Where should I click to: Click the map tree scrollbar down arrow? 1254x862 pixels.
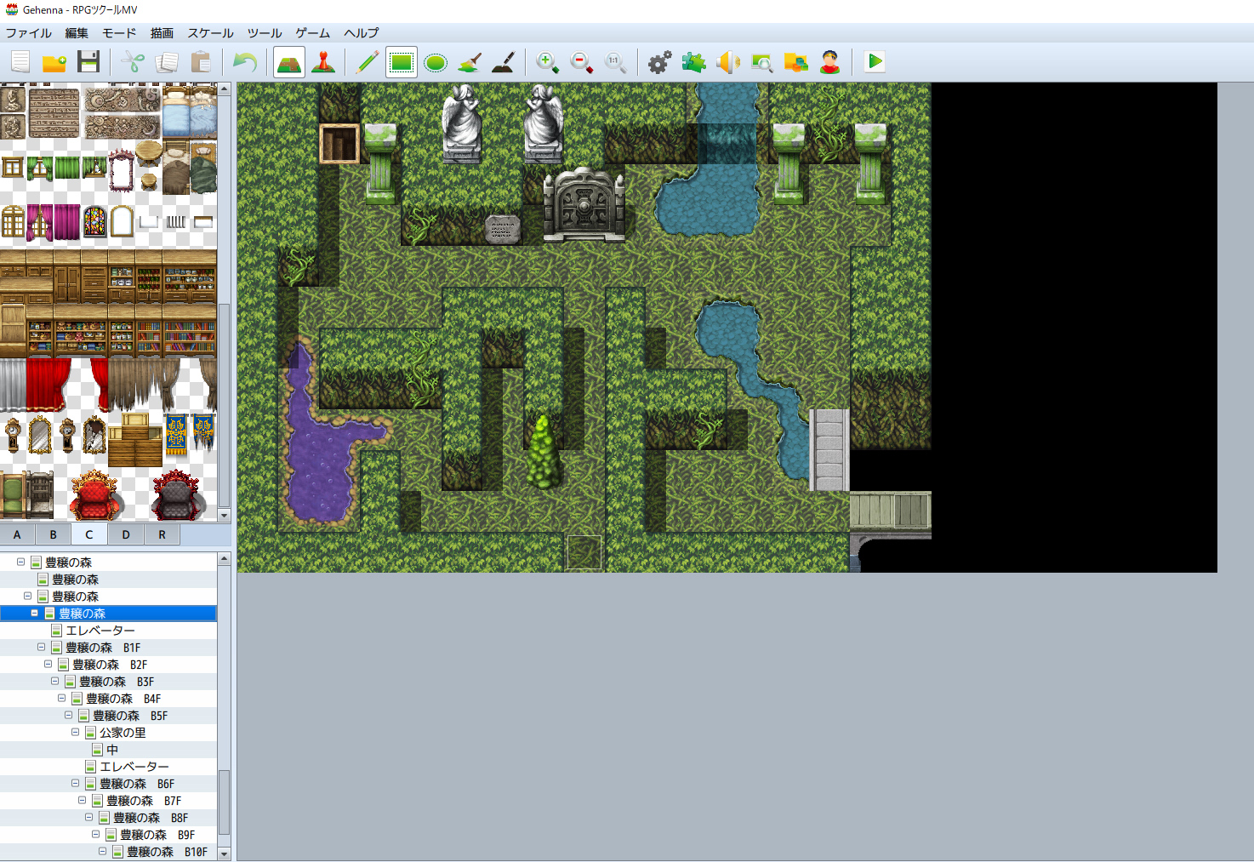point(225,853)
